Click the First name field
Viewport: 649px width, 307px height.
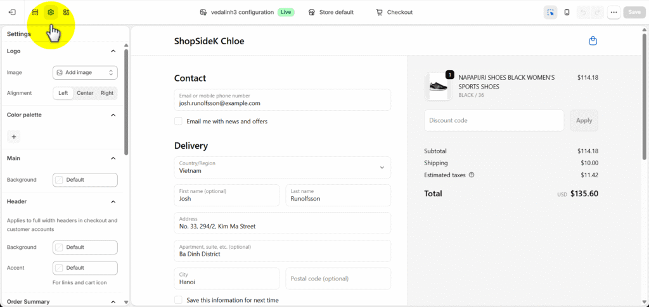tap(227, 195)
